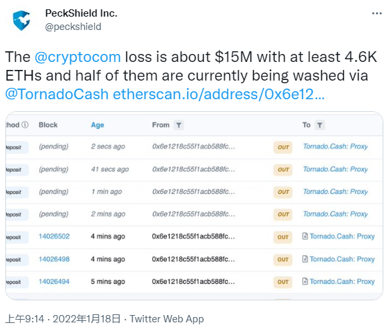
Task: Open Tornado.Cash: Proxy in the 2 secs ago row
Action: (335, 147)
